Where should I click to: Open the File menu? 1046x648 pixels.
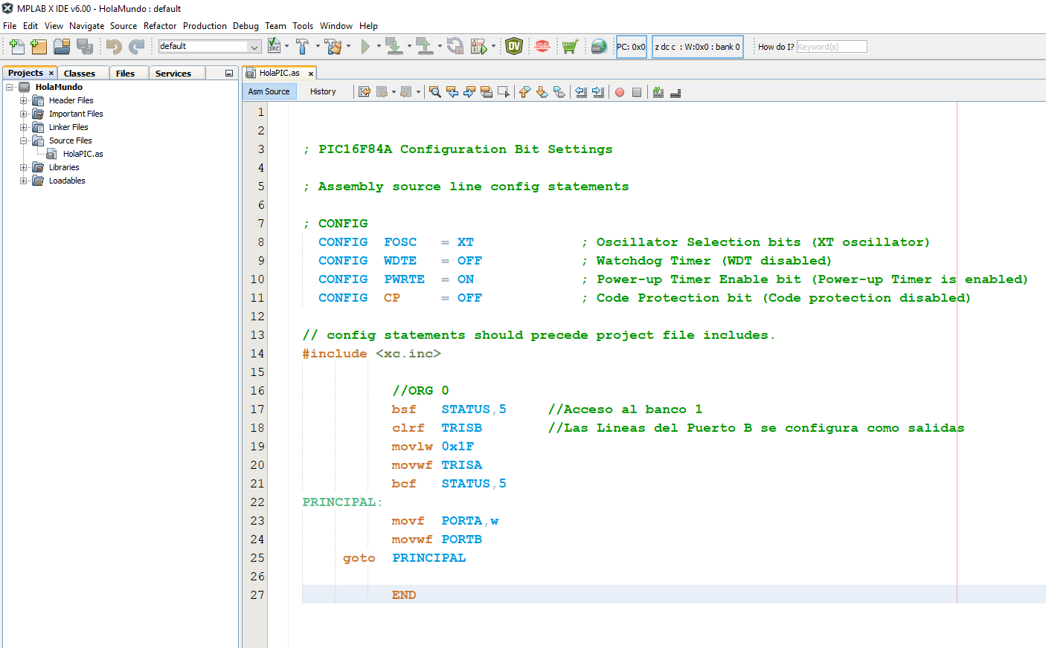point(10,25)
